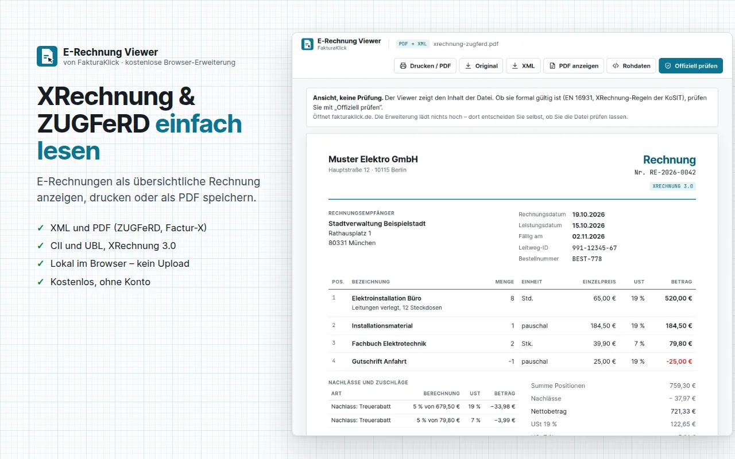Click Nettobetrag value 721,33 €

click(683, 411)
